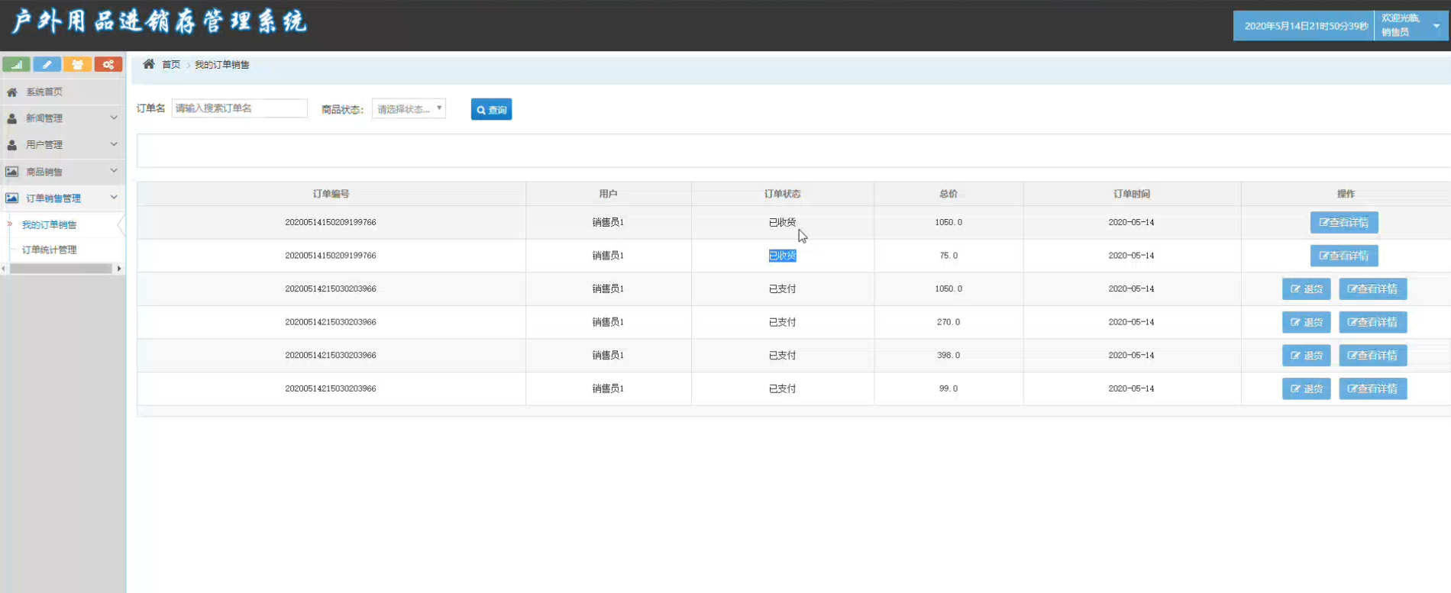Click the 总价 column header
Viewport: 1451px width, 593px height.
click(948, 194)
